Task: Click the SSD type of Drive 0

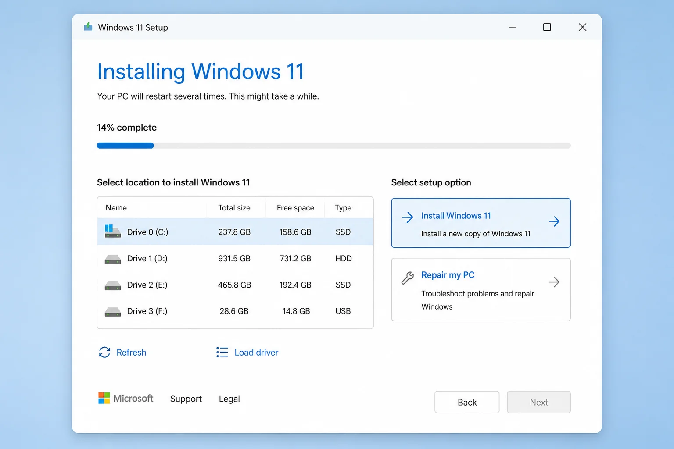Action: [x=343, y=232]
